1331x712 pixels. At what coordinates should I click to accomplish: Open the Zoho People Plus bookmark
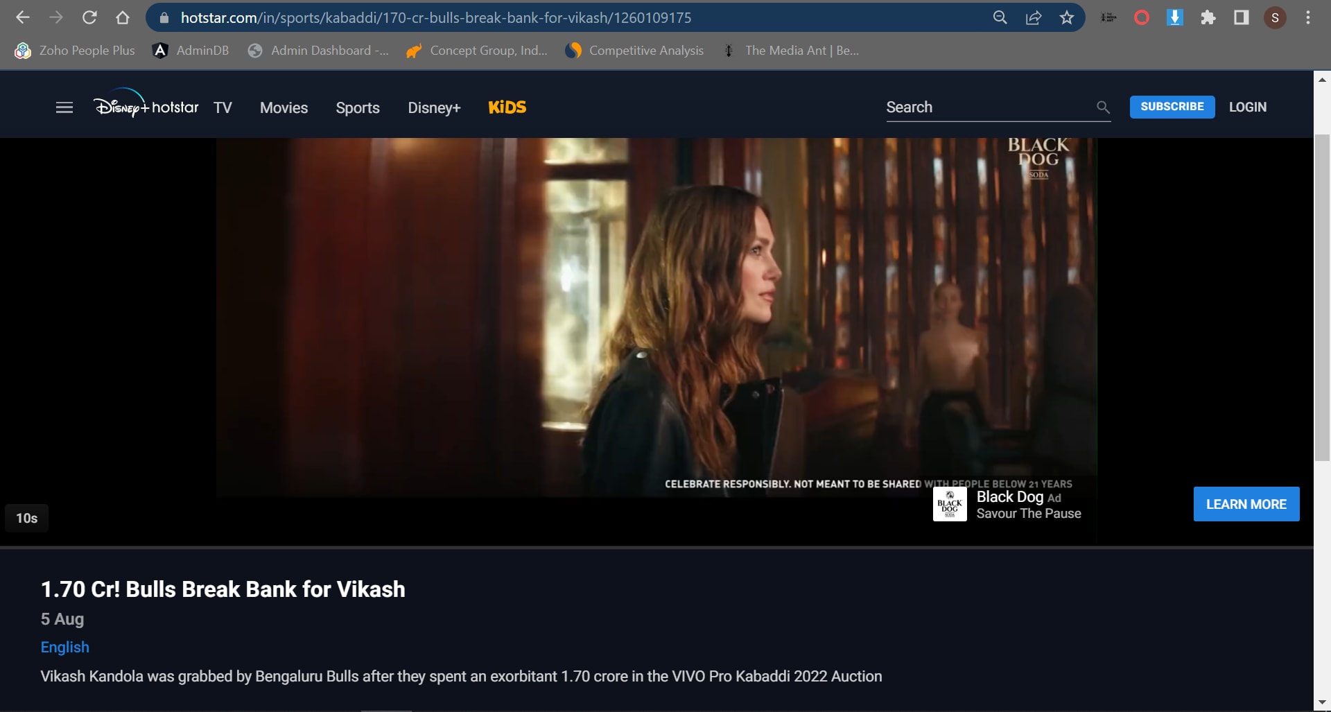(75, 51)
